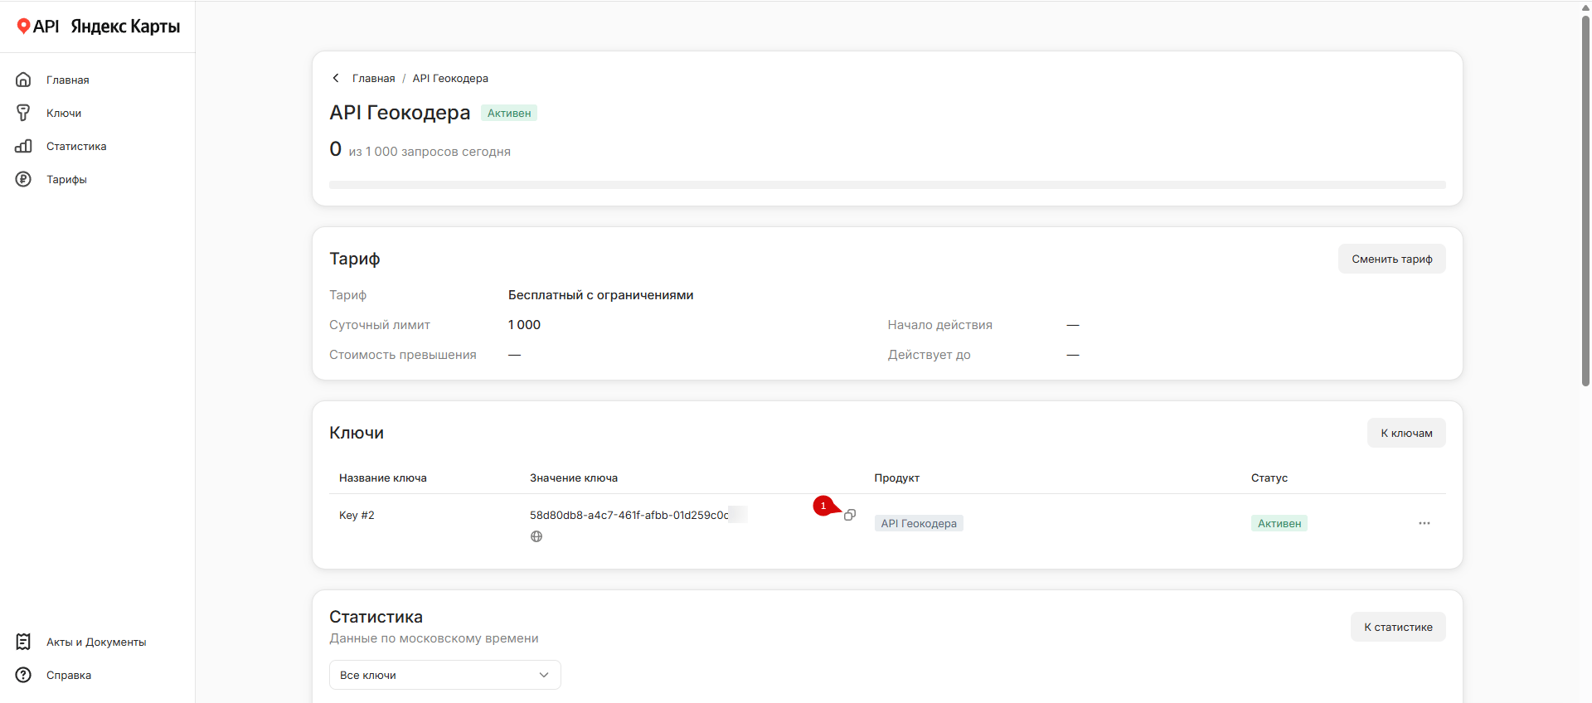Click the Активен badge beside API Геокодера title
Image resolution: width=1592 pixels, height=703 pixels.
(509, 113)
